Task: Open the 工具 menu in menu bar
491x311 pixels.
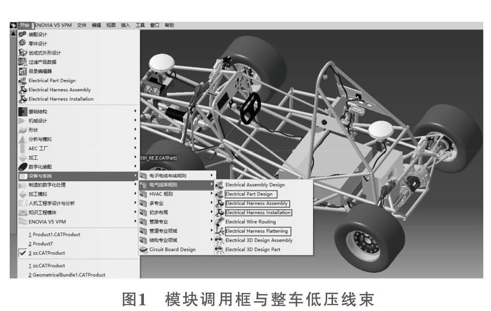Action: tap(140, 25)
